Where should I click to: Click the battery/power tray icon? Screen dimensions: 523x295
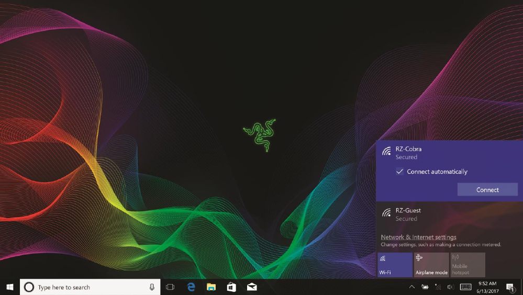(x=425, y=287)
